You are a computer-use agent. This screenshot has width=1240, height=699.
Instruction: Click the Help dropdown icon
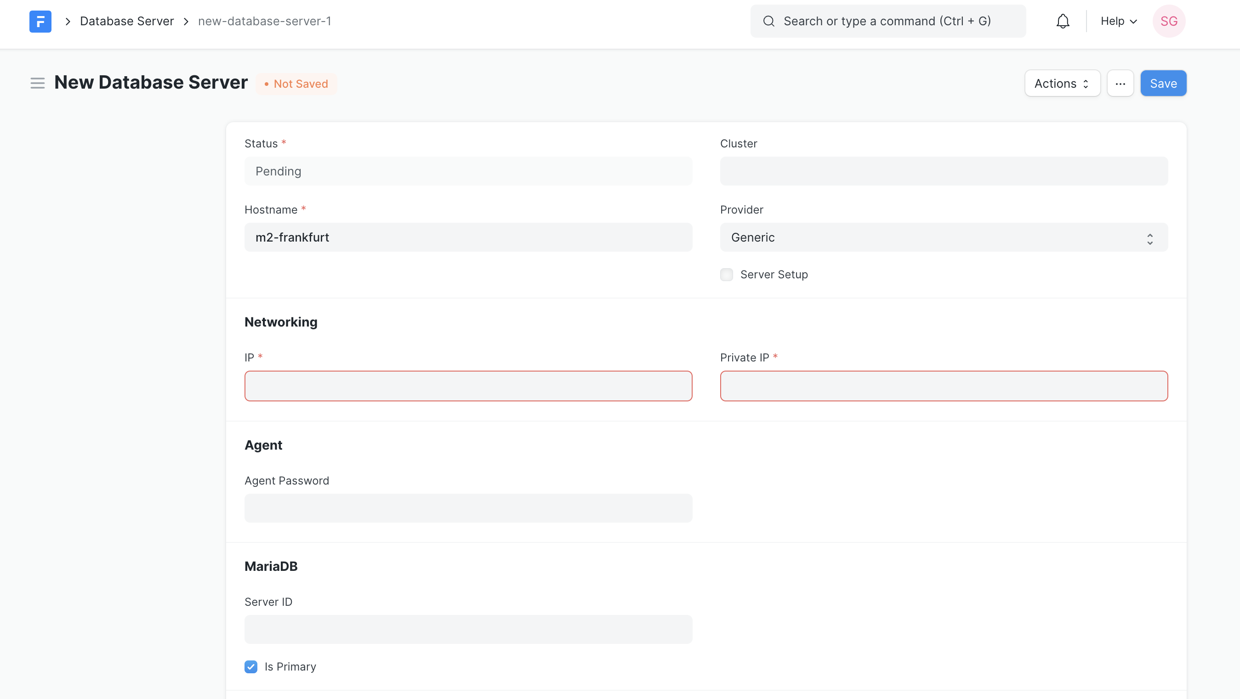1133,20
